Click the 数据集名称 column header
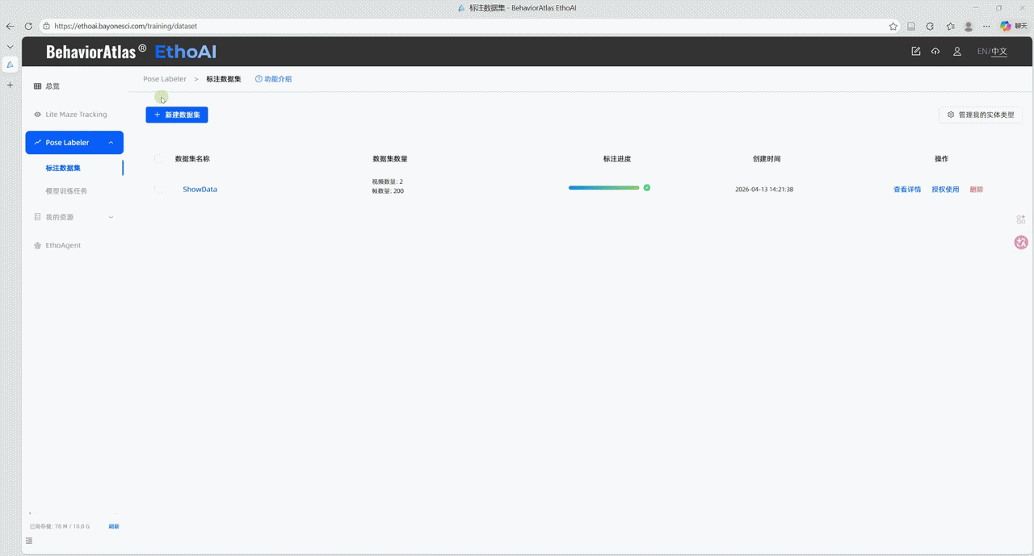The image size is (1034, 556). [x=192, y=159]
